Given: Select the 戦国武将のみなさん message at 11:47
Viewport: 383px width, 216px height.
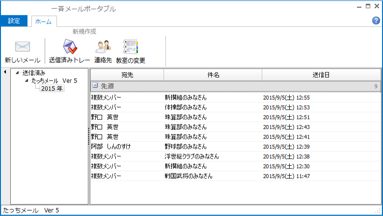Looking at the screenshot, I should (236, 176).
